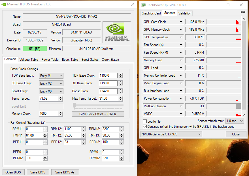The image size is (249, 176).
Task: Open the 3D Base Entry dropdown
Action: pyautogui.click(x=51, y=83)
